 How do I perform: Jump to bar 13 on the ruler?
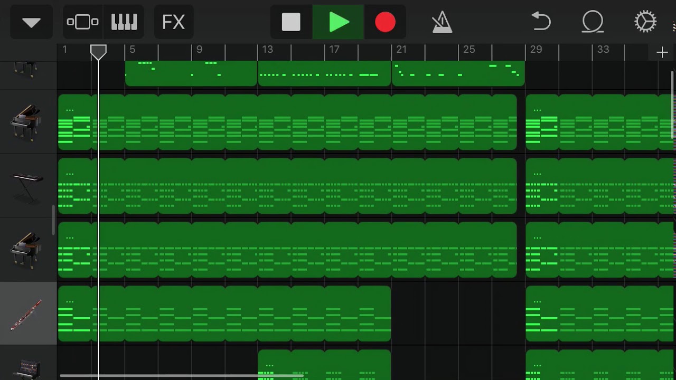click(268, 50)
